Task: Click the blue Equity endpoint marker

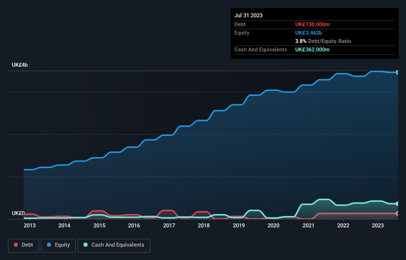Action: [398, 73]
